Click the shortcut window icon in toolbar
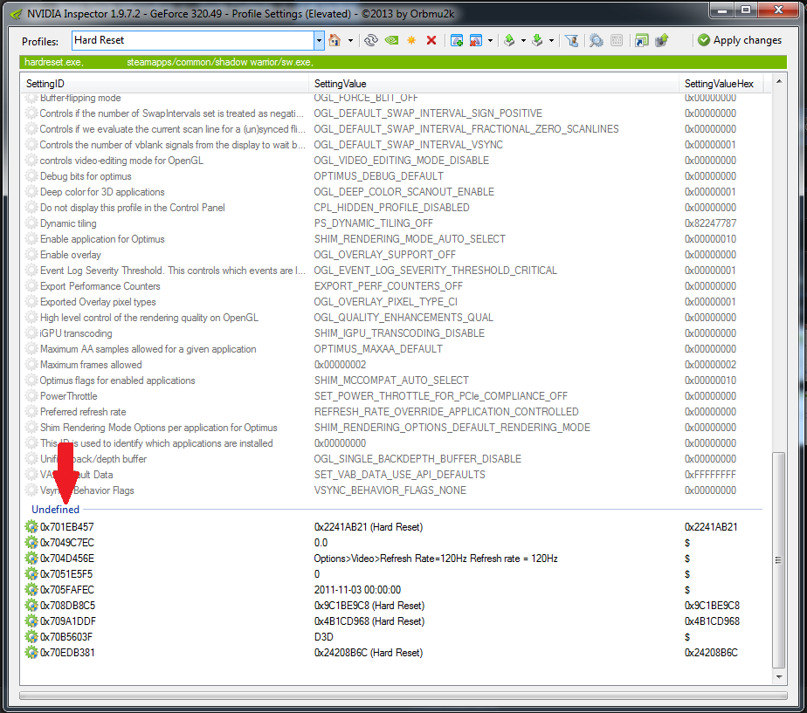Viewport: 807px width, 713px height. pos(641,40)
